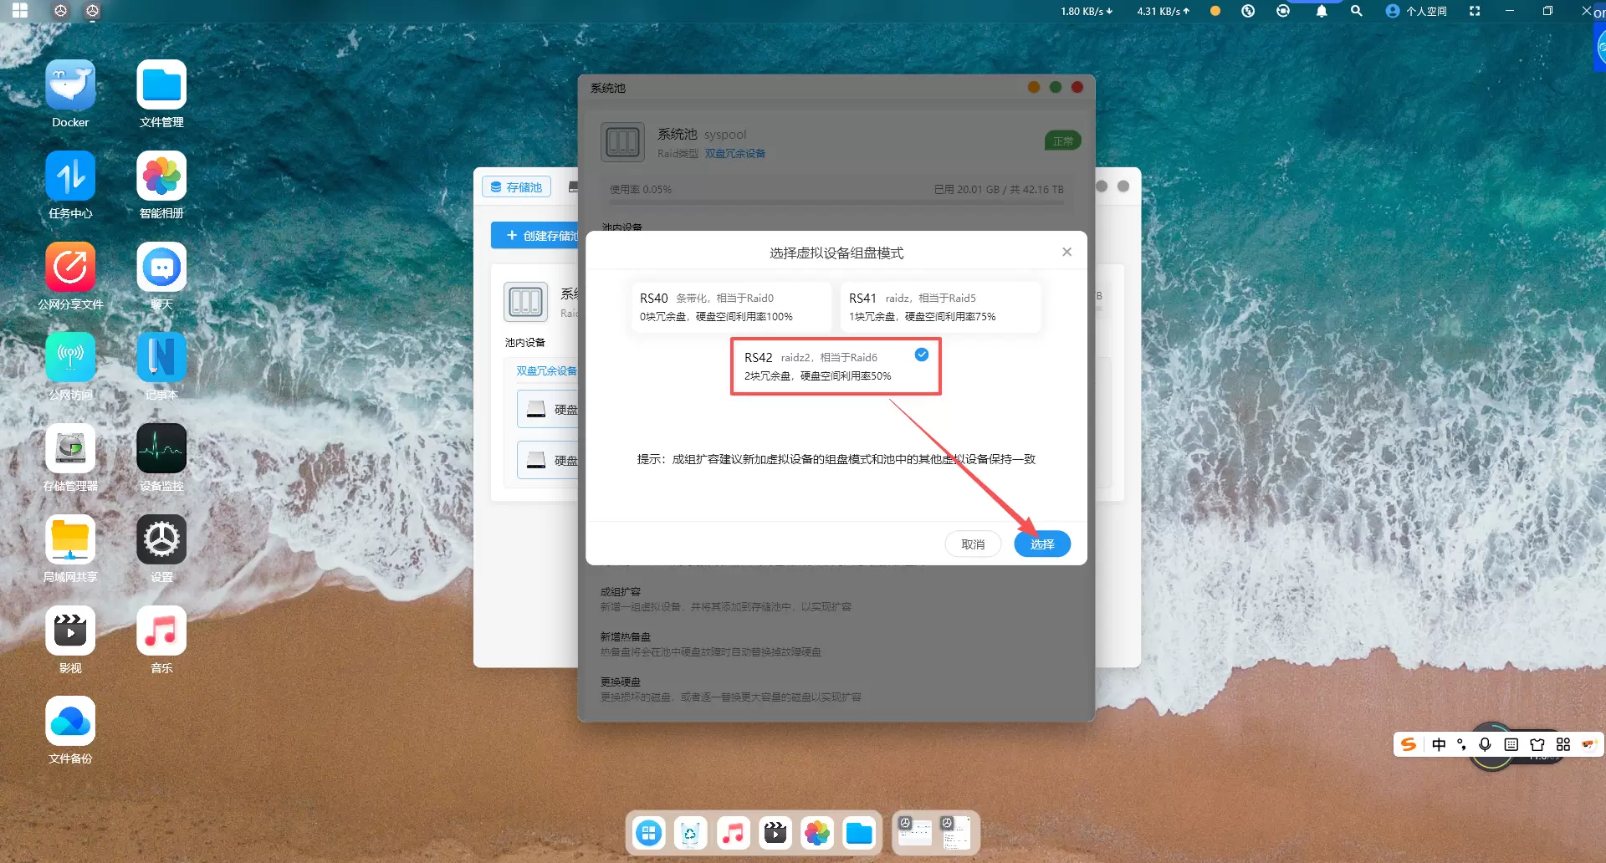Click the 取消 cancel button
This screenshot has height=863, width=1606.
972,544
